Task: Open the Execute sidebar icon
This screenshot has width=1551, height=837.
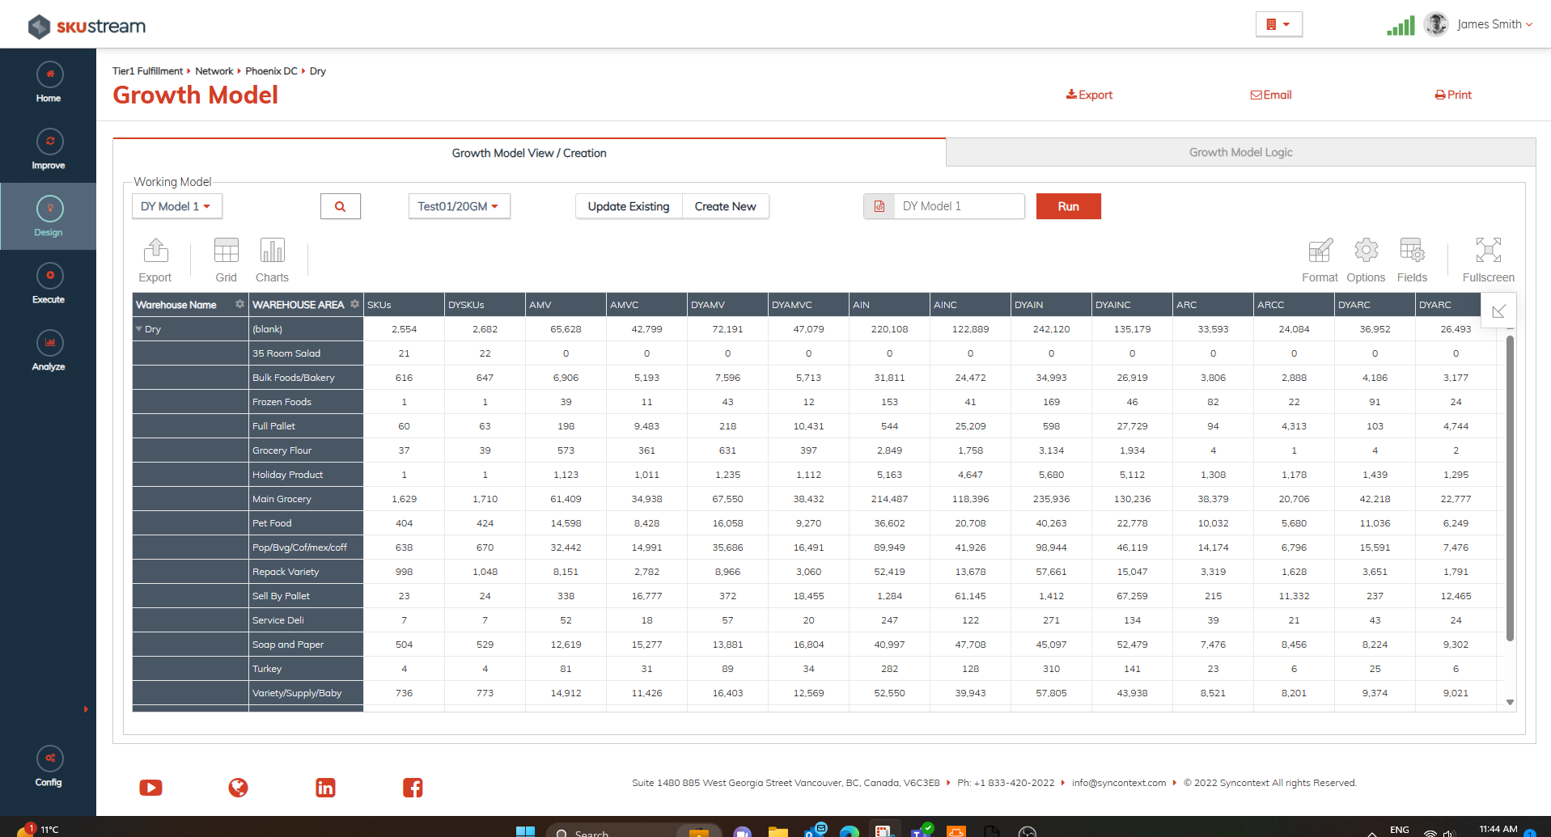Action: [x=49, y=276]
